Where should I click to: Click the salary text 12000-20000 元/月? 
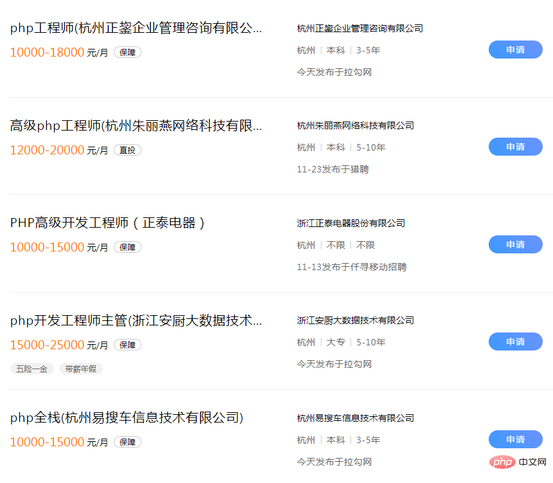pyautogui.click(x=59, y=150)
